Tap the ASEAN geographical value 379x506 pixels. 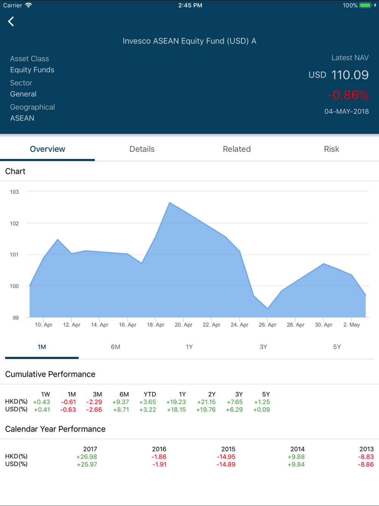pos(22,118)
